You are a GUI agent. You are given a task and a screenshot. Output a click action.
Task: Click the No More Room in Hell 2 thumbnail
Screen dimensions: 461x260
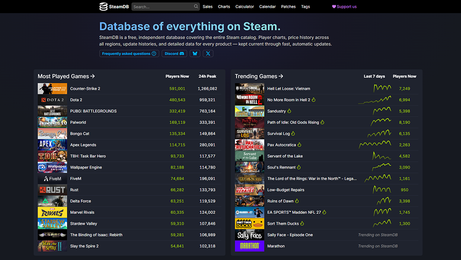pos(249,100)
